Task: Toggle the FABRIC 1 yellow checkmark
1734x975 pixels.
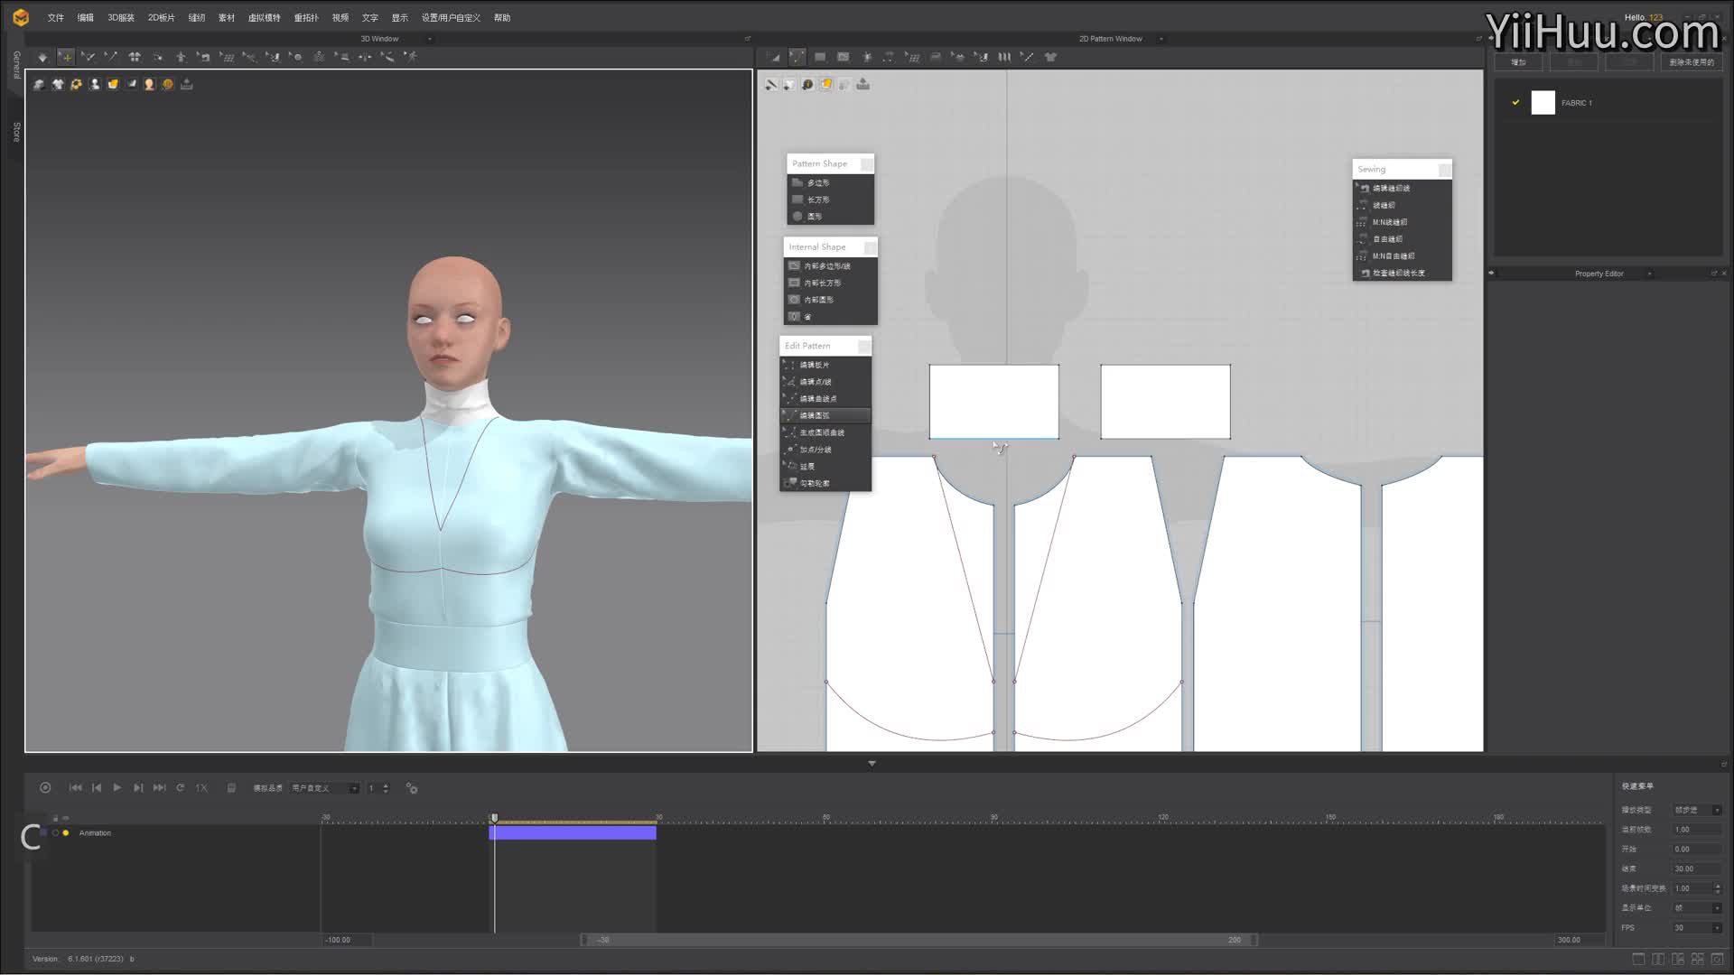Action: pyautogui.click(x=1515, y=102)
